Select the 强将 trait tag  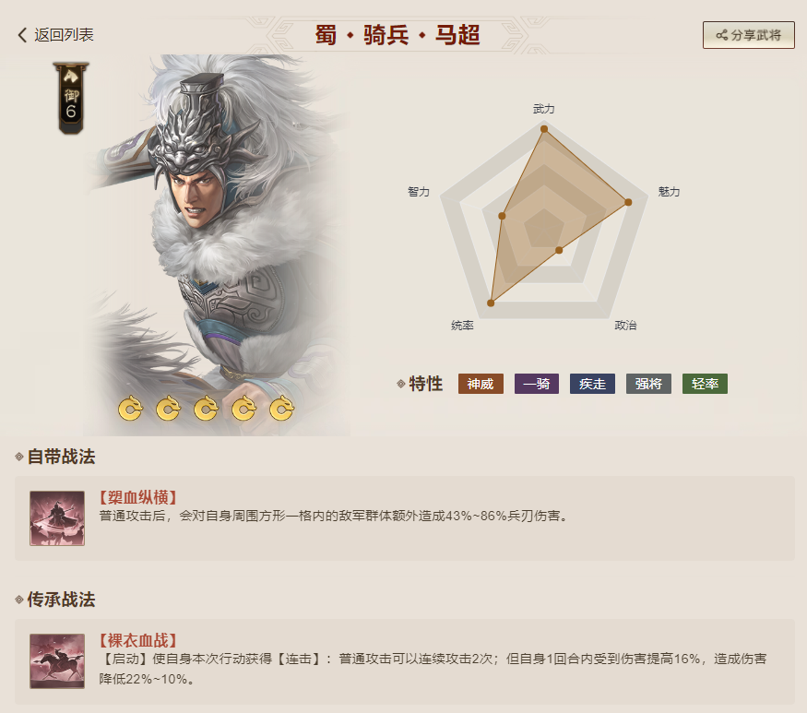(x=648, y=384)
